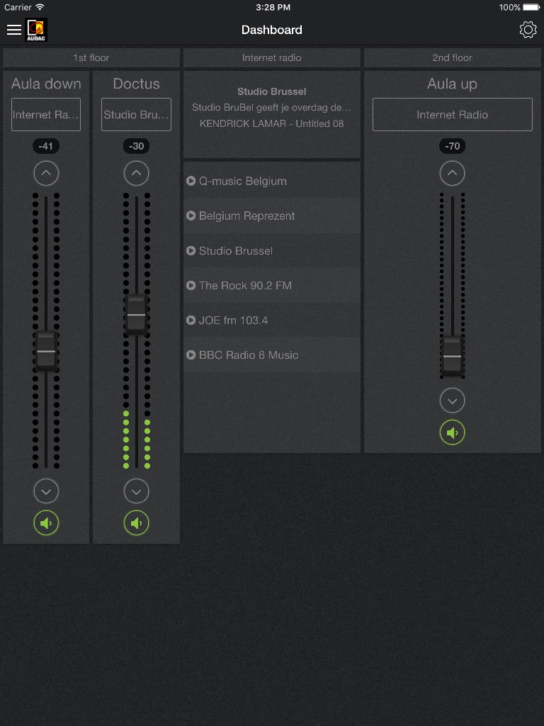Image resolution: width=544 pixels, height=726 pixels.
Task: Open Doctus source selector
Action: pos(137,114)
